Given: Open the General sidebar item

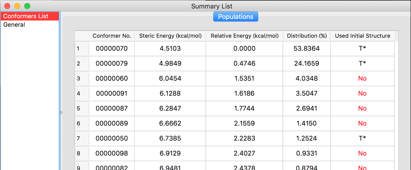Looking at the screenshot, I should (x=14, y=25).
